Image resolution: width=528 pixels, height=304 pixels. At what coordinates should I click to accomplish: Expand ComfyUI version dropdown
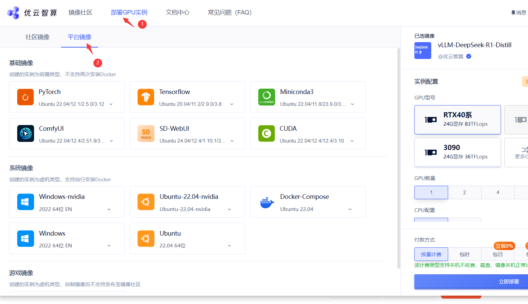(x=111, y=141)
